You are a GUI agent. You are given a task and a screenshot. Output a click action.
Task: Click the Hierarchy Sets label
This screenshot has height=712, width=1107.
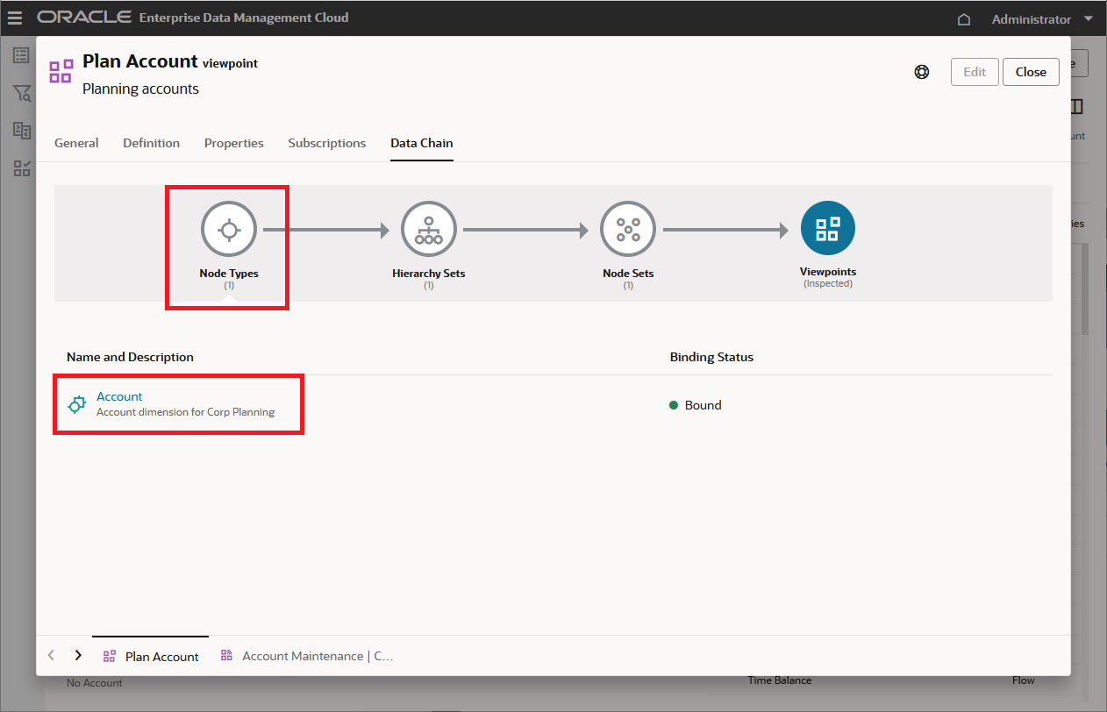click(x=429, y=274)
